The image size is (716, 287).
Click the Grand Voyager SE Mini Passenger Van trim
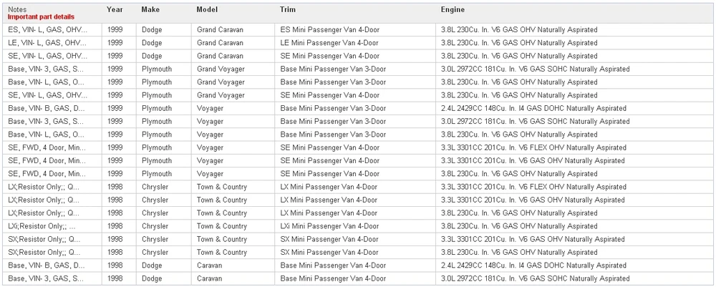(329, 95)
